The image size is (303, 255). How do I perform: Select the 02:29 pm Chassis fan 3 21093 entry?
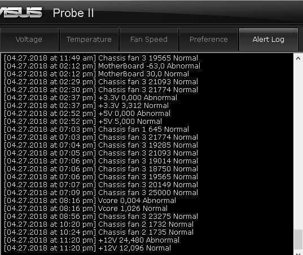coord(101,82)
